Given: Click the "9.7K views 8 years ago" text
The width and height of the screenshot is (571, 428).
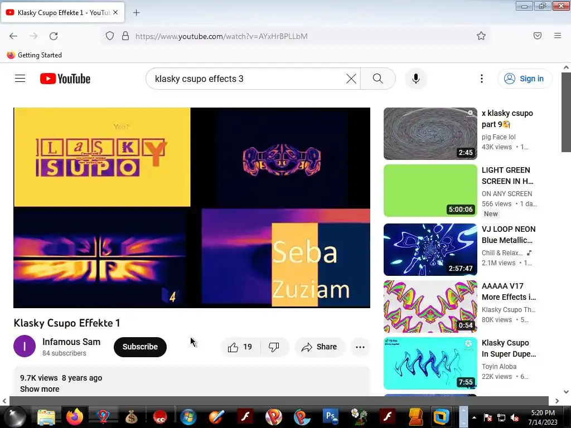Looking at the screenshot, I should point(61,378).
